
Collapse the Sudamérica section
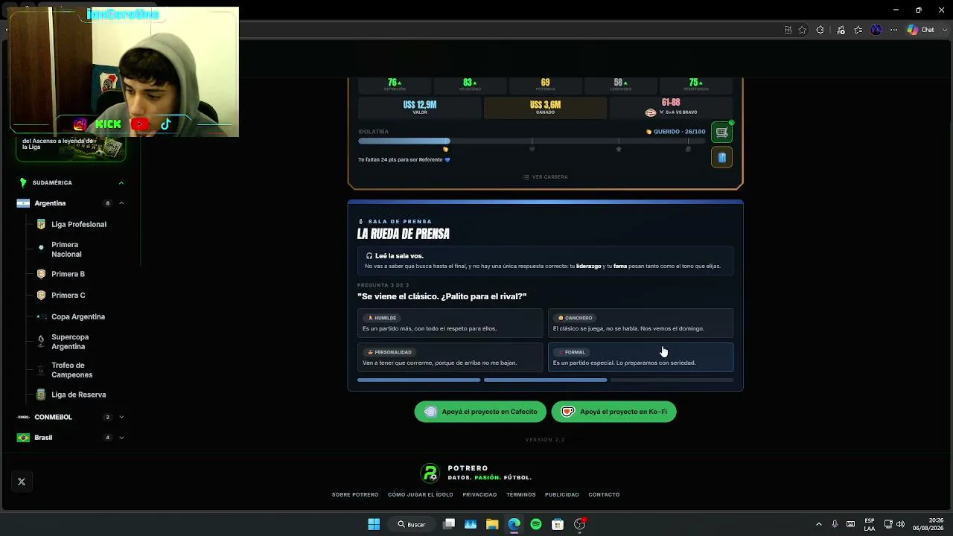point(121,182)
